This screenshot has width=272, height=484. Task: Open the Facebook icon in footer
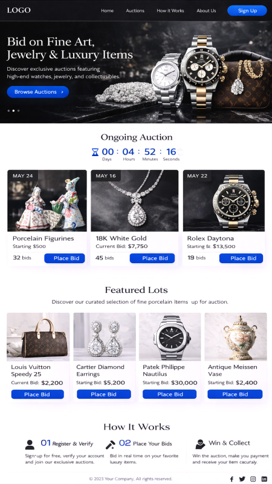[x=232, y=479]
